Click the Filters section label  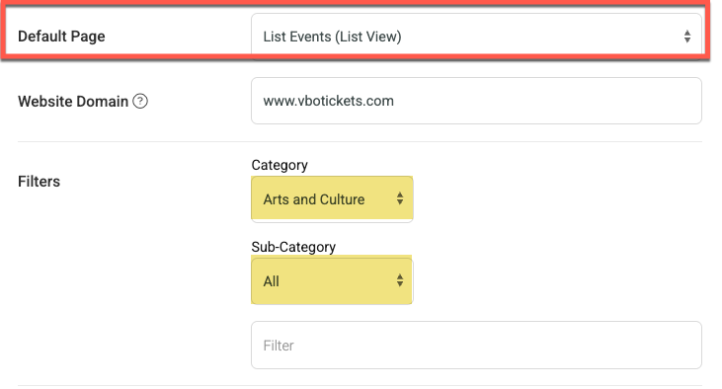pos(39,182)
